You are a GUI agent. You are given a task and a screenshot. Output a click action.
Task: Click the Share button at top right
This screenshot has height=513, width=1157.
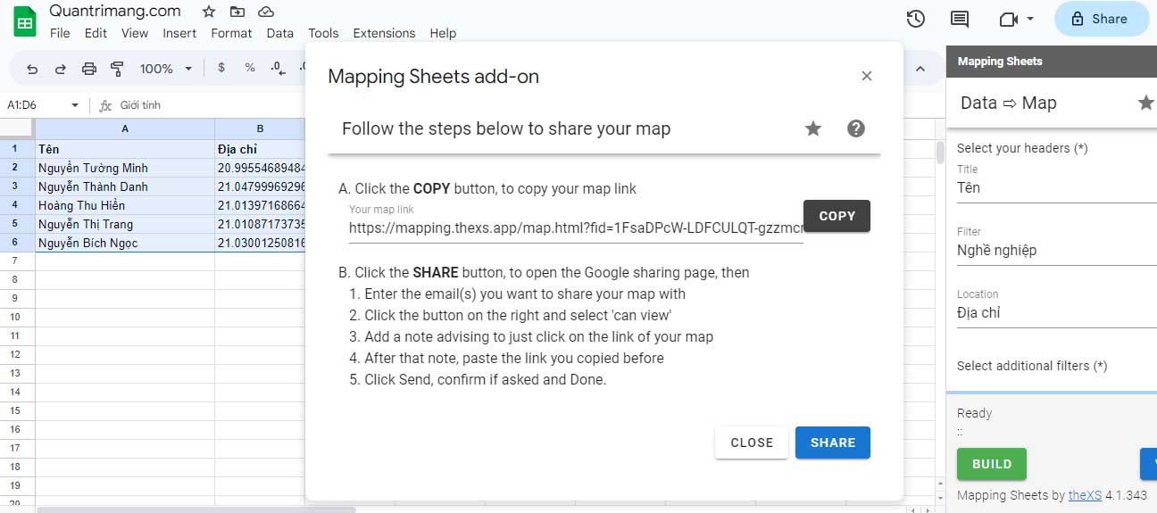(1102, 19)
